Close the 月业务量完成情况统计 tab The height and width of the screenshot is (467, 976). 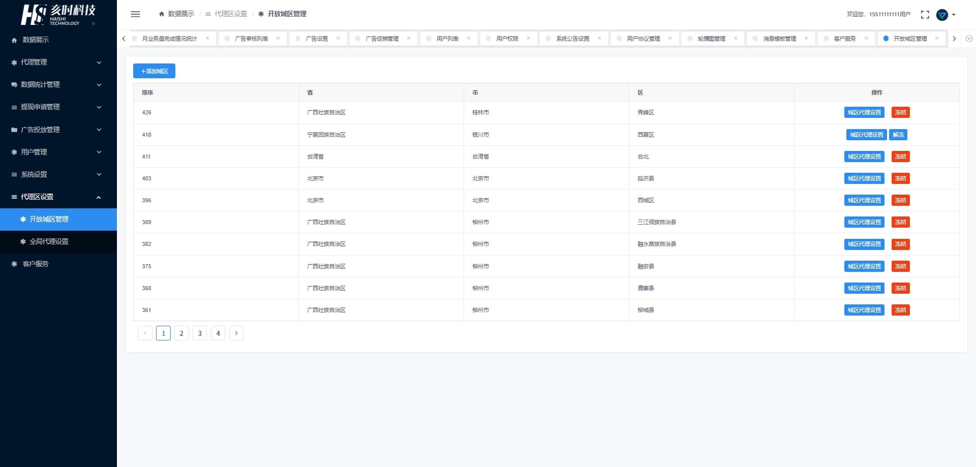point(207,38)
